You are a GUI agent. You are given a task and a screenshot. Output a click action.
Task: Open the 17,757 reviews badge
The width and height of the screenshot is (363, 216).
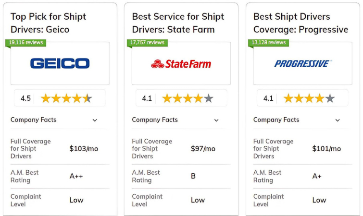147,43
